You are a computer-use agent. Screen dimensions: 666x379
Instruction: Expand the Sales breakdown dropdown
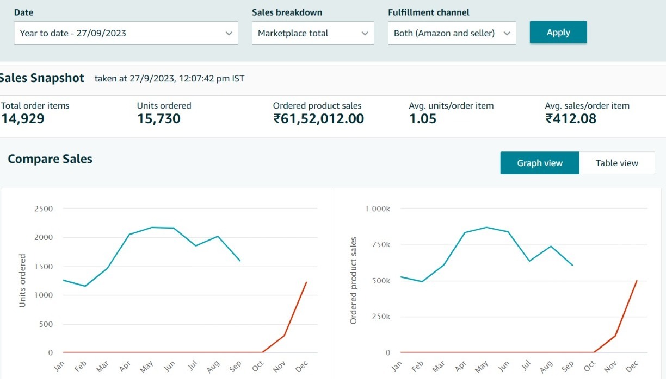pyautogui.click(x=313, y=33)
